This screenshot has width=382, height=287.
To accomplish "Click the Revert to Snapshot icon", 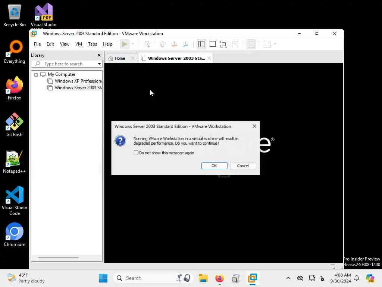I will pos(174,44).
